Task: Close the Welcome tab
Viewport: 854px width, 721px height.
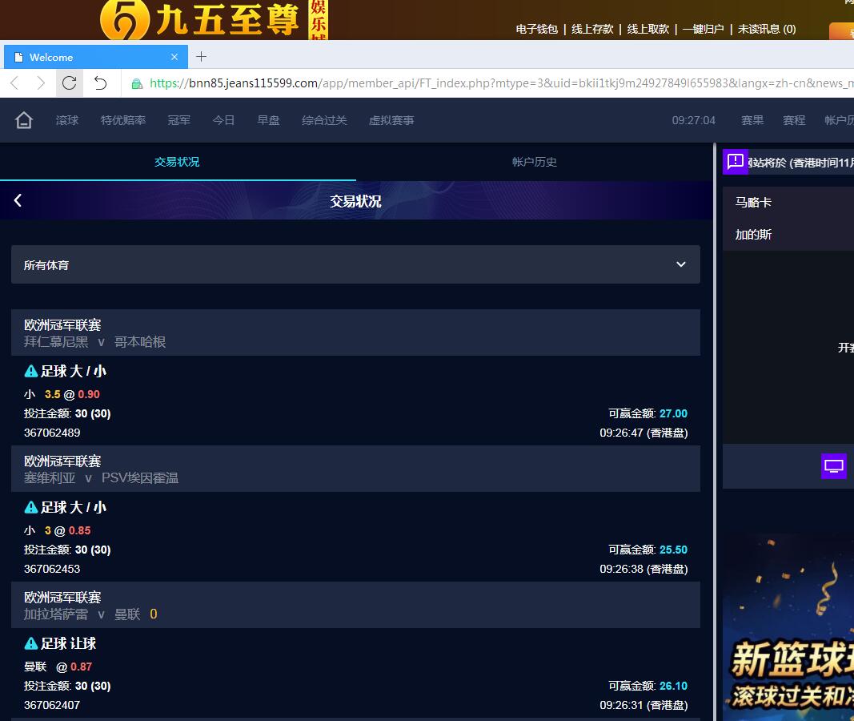Action: (174, 57)
